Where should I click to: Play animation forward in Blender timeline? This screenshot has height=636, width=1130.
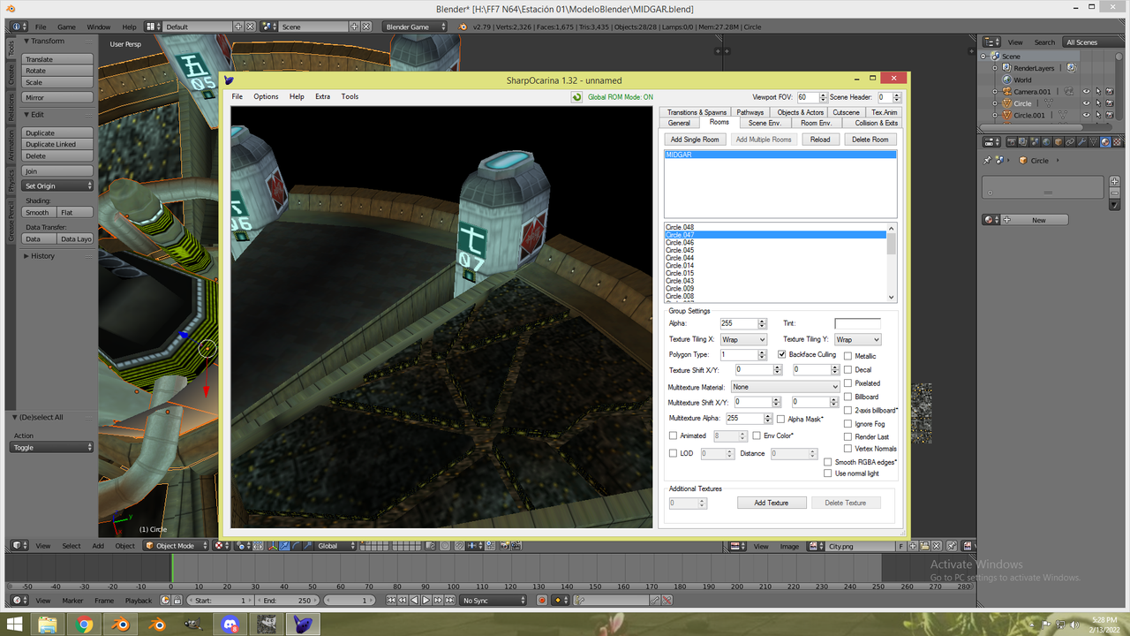[426, 601]
